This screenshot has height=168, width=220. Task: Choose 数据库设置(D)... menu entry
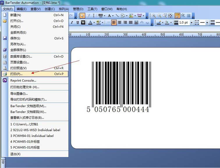coord(35,56)
